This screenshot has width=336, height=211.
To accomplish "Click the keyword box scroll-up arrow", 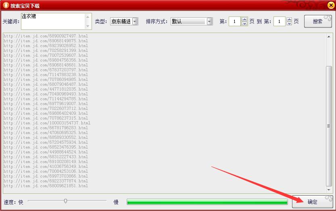I will click(88, 17).
